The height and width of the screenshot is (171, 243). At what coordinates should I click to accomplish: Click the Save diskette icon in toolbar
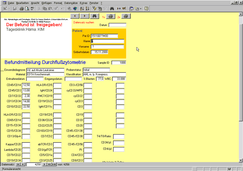tap(15, 9)
